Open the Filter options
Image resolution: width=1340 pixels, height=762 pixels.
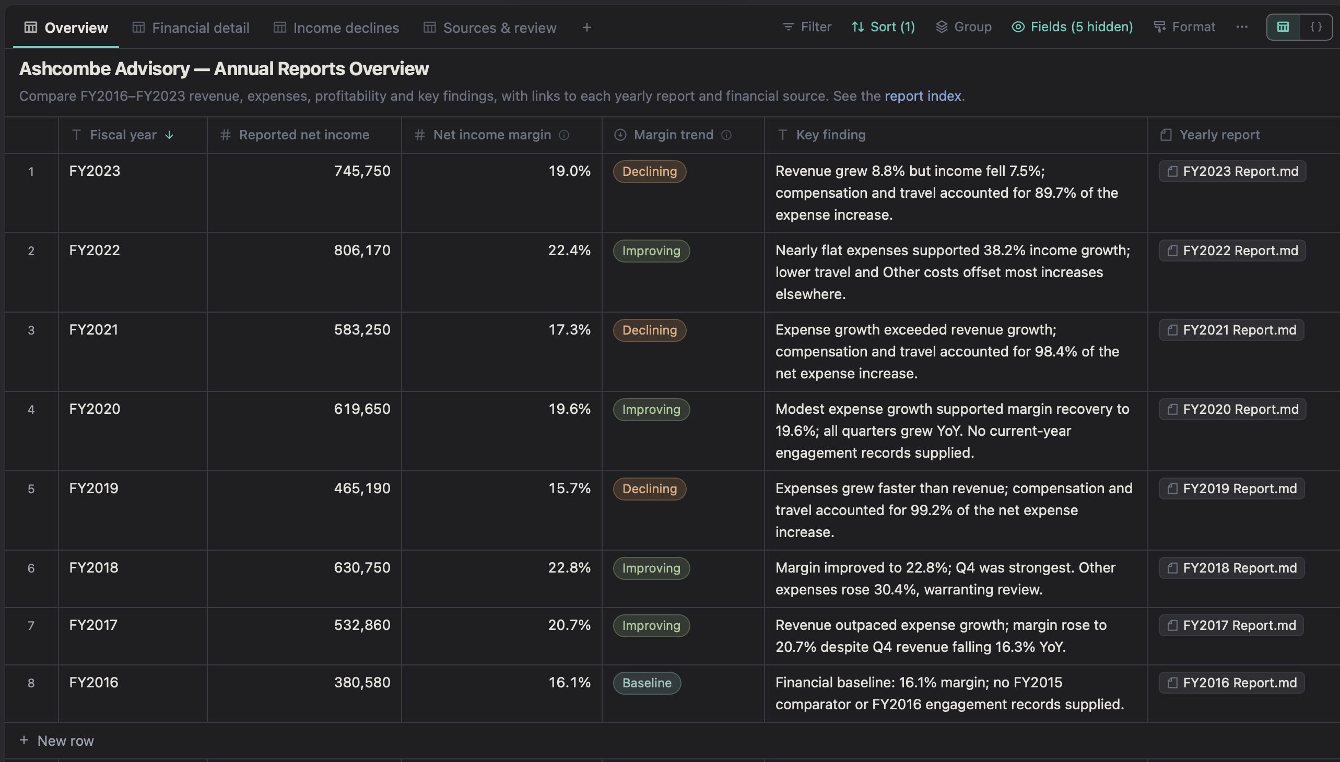click(806, 27)
